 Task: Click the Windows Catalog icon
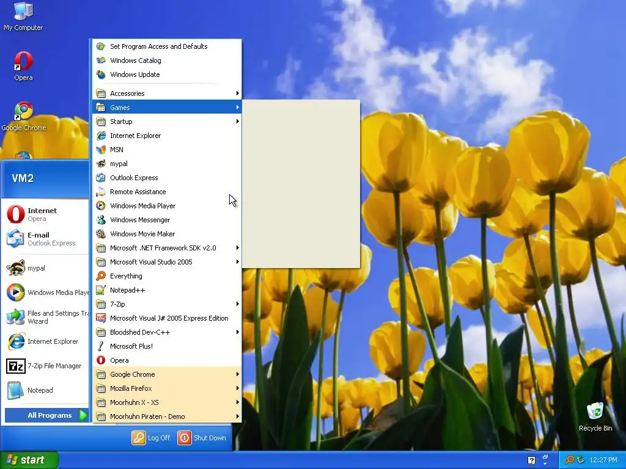tap(101, 60)
